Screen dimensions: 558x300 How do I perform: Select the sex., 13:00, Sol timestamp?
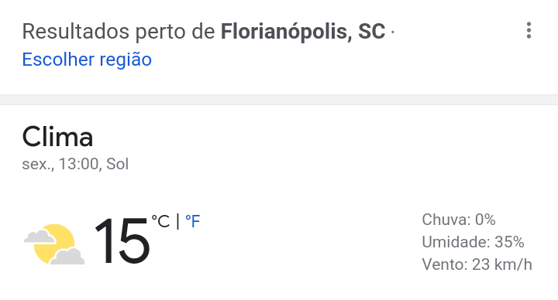coord(75,164)
